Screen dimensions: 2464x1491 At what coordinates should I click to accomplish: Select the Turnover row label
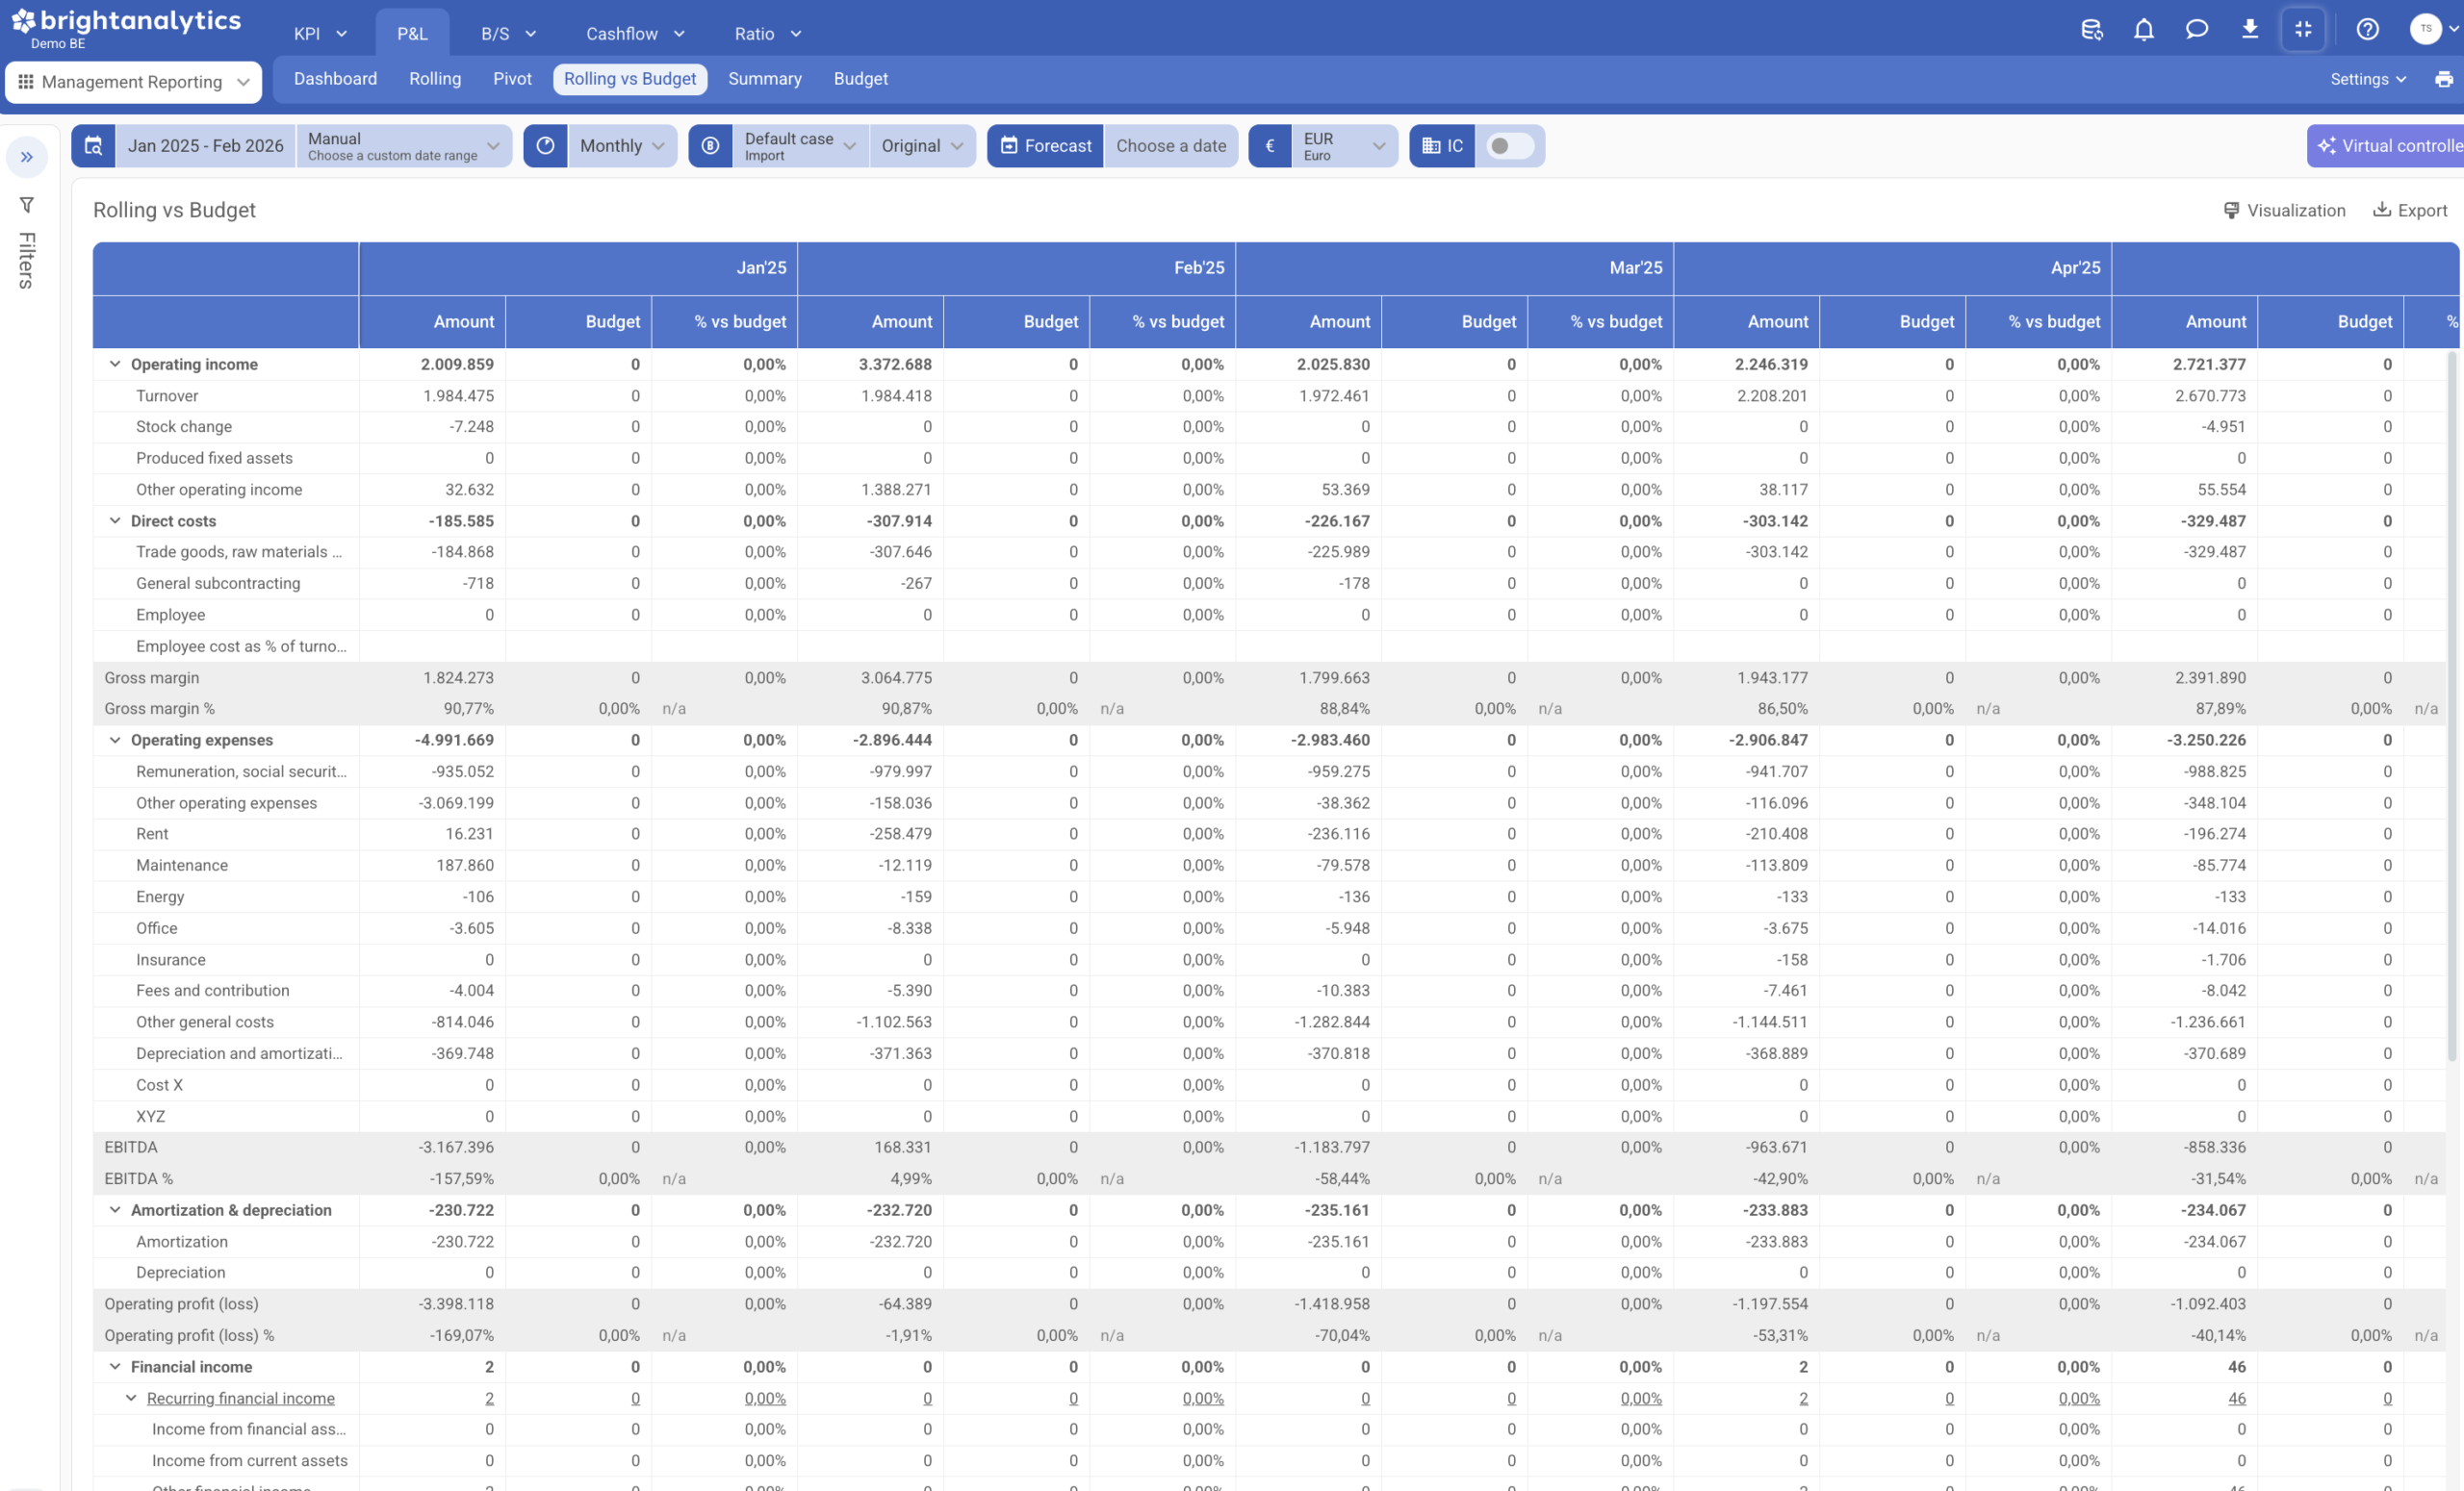pos(167,395)
